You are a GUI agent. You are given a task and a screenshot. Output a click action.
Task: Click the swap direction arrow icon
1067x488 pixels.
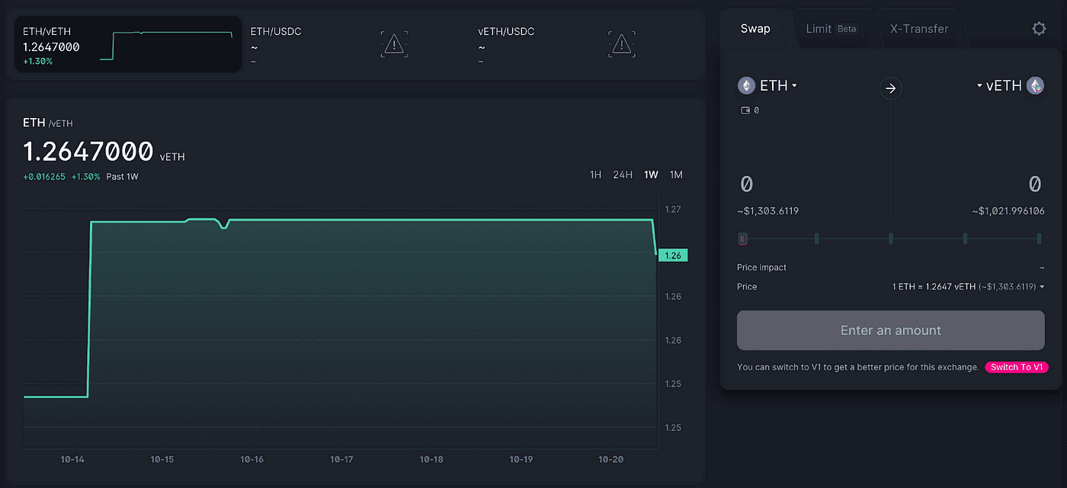pos(890,88)
